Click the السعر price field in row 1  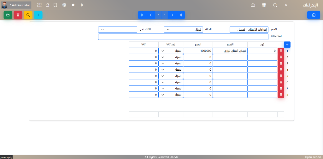tap(197, 51)
